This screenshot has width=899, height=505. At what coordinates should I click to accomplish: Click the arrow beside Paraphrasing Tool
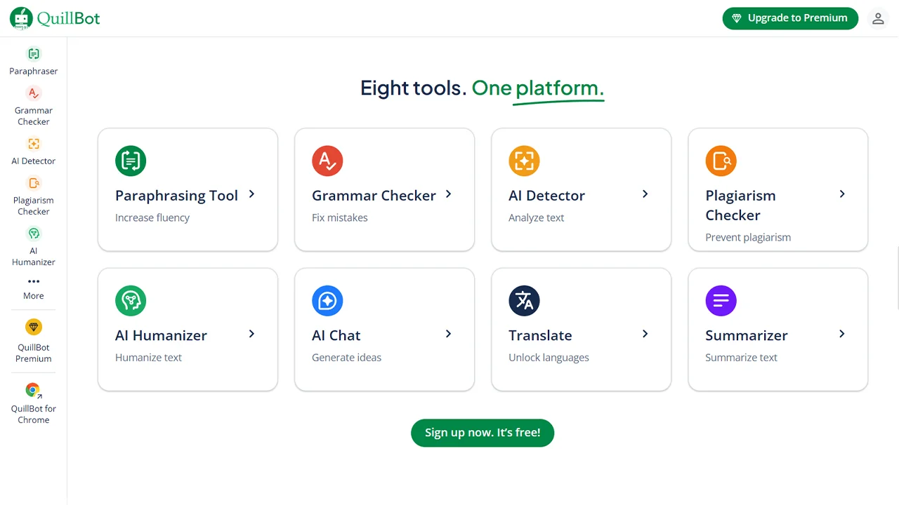point(251,194)
